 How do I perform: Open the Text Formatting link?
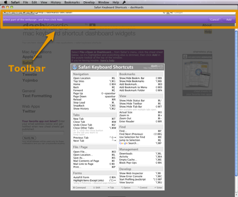click(x=37, y=96)
